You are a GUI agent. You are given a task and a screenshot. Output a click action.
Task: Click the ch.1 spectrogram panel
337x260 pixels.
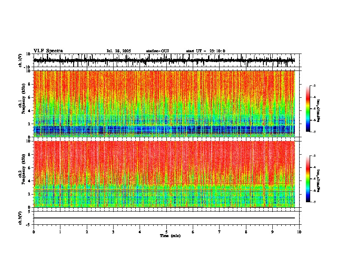click(x=164, y=104)
